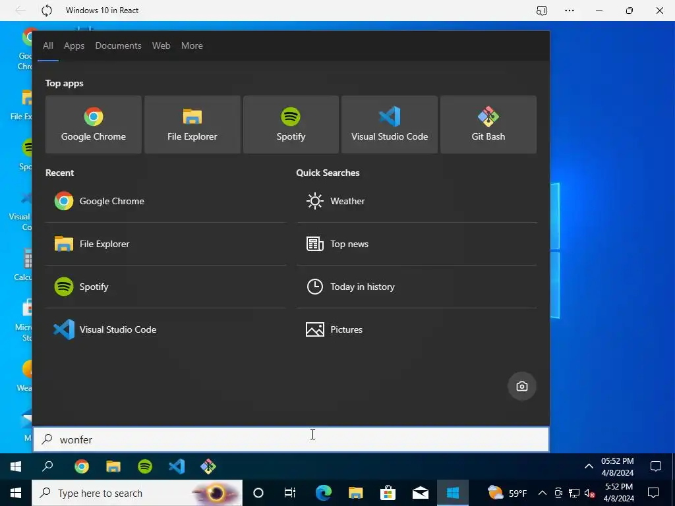Open File Explorer icon beside Spotify in taskbar
This screenshot has height=506, width=675.
(x=113, y=466)
